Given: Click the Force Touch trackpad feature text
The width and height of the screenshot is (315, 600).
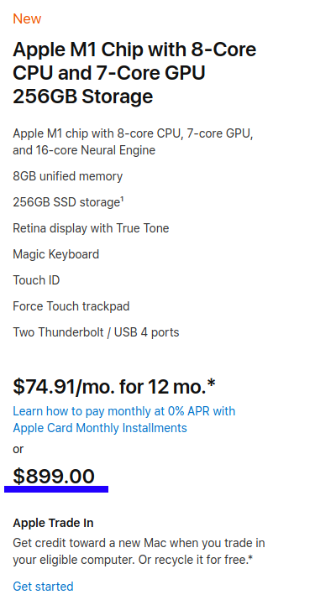Looking at the screenshot, I should click(71, 306).
